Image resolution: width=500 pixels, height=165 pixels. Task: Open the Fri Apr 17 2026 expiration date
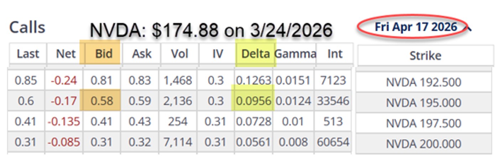[416, 27]
